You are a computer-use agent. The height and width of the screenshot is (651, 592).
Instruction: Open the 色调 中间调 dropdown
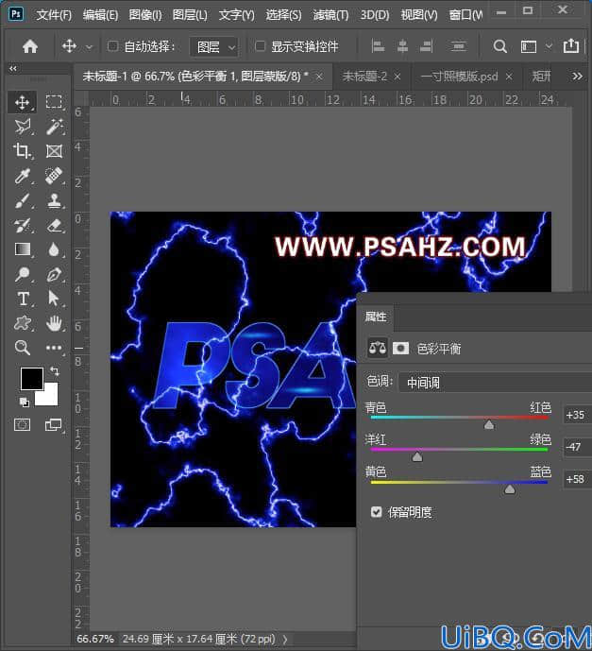pyautogui.click(x=495, y=383)
